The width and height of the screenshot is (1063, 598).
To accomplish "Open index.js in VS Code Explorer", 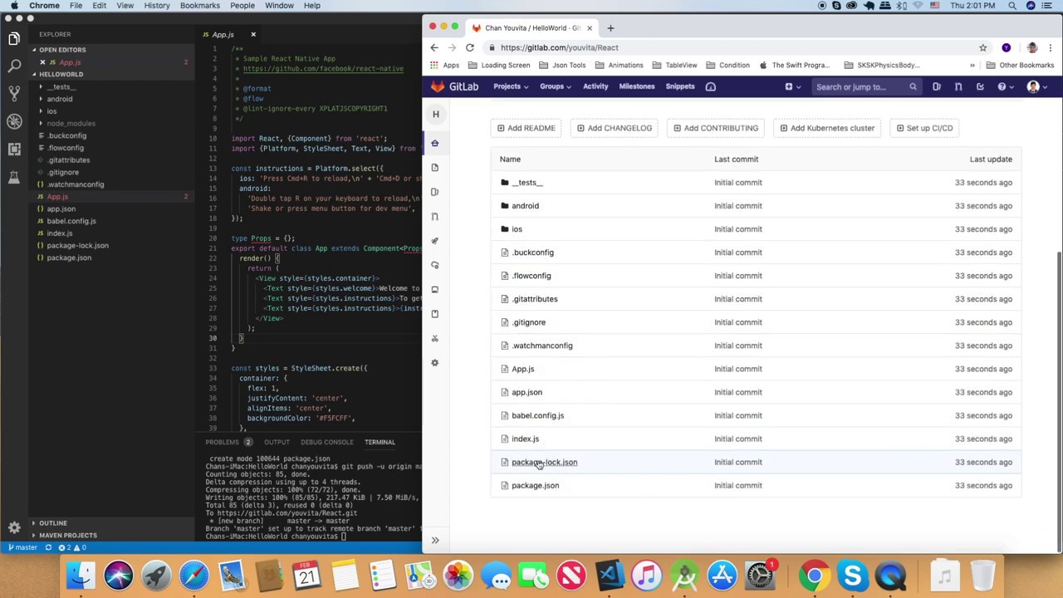I will [x=60, y=233].
